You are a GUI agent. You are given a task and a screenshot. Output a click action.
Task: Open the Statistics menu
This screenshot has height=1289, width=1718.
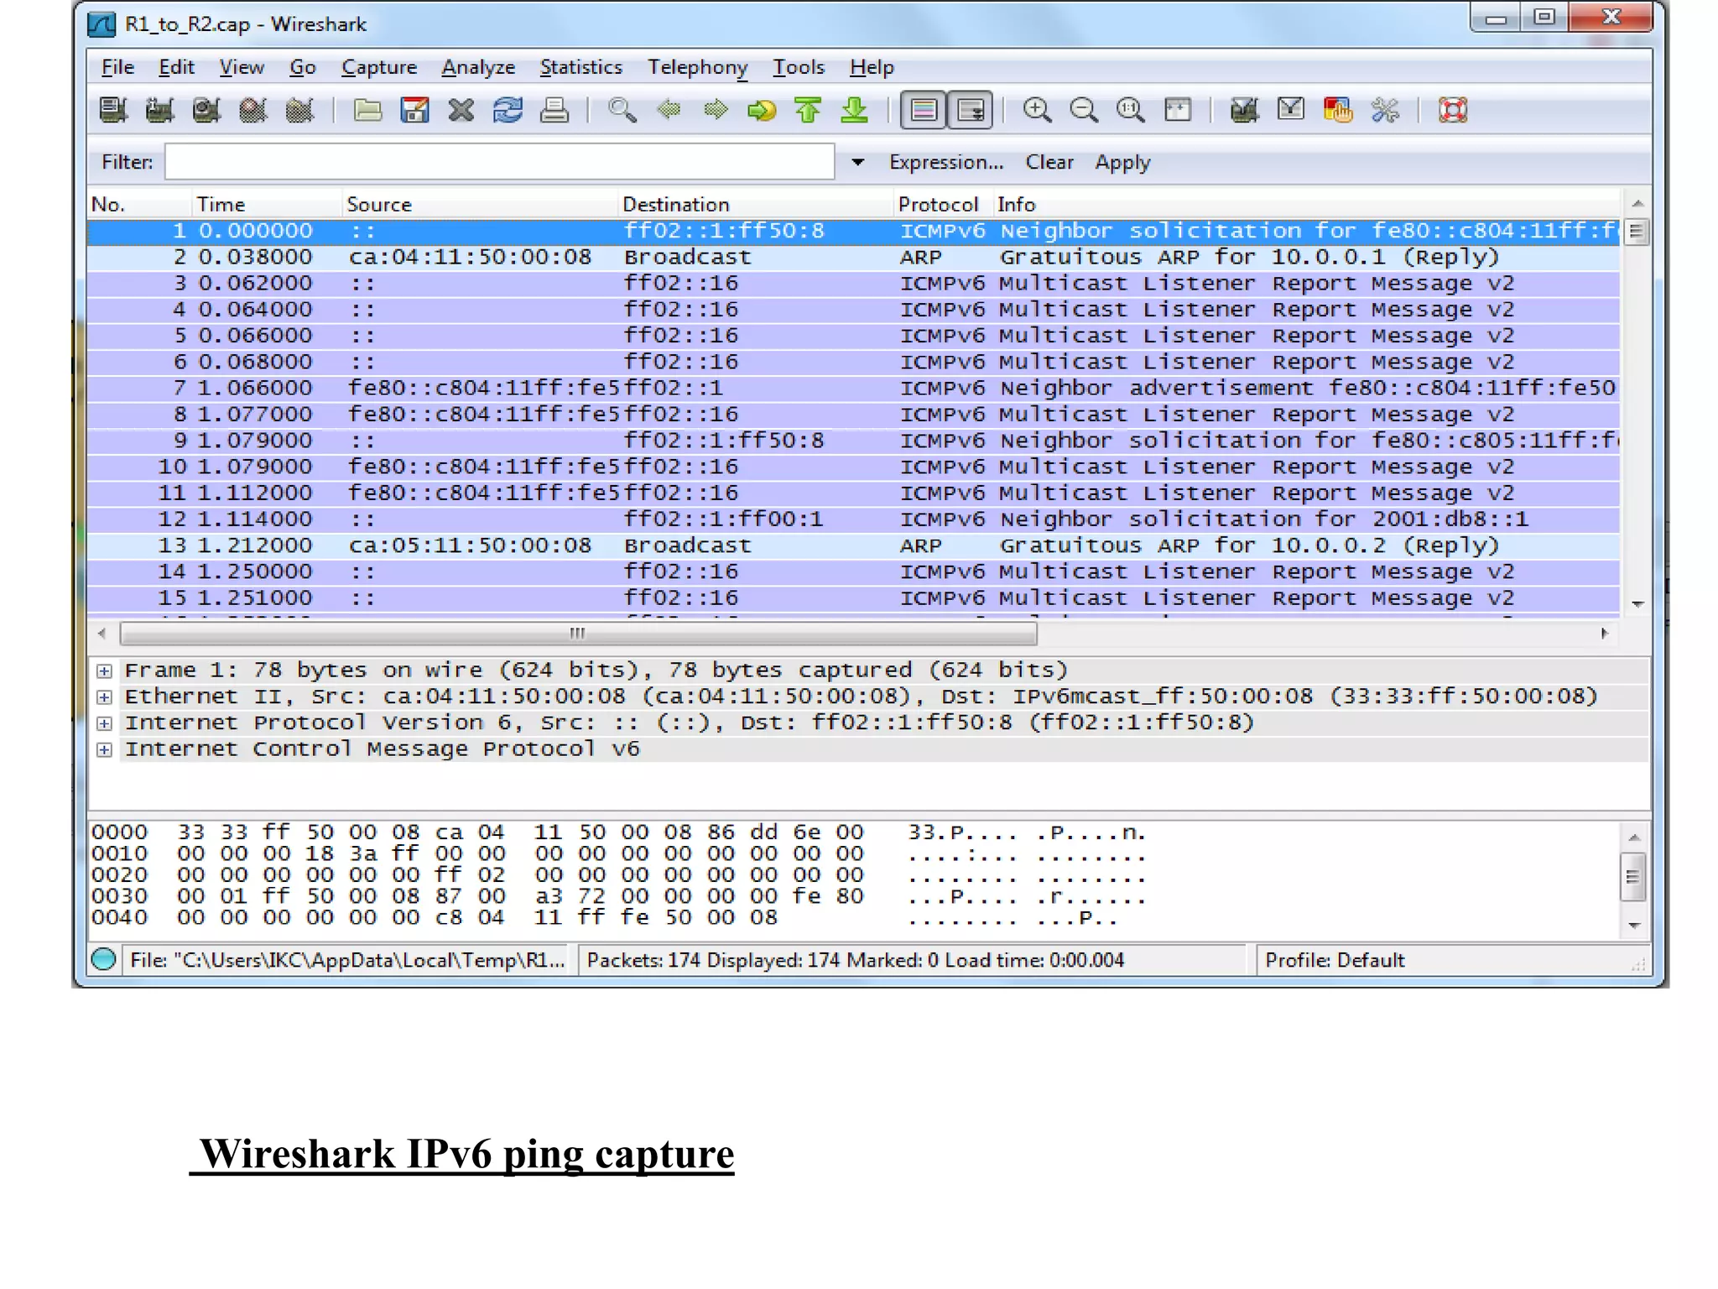point(580,67)
